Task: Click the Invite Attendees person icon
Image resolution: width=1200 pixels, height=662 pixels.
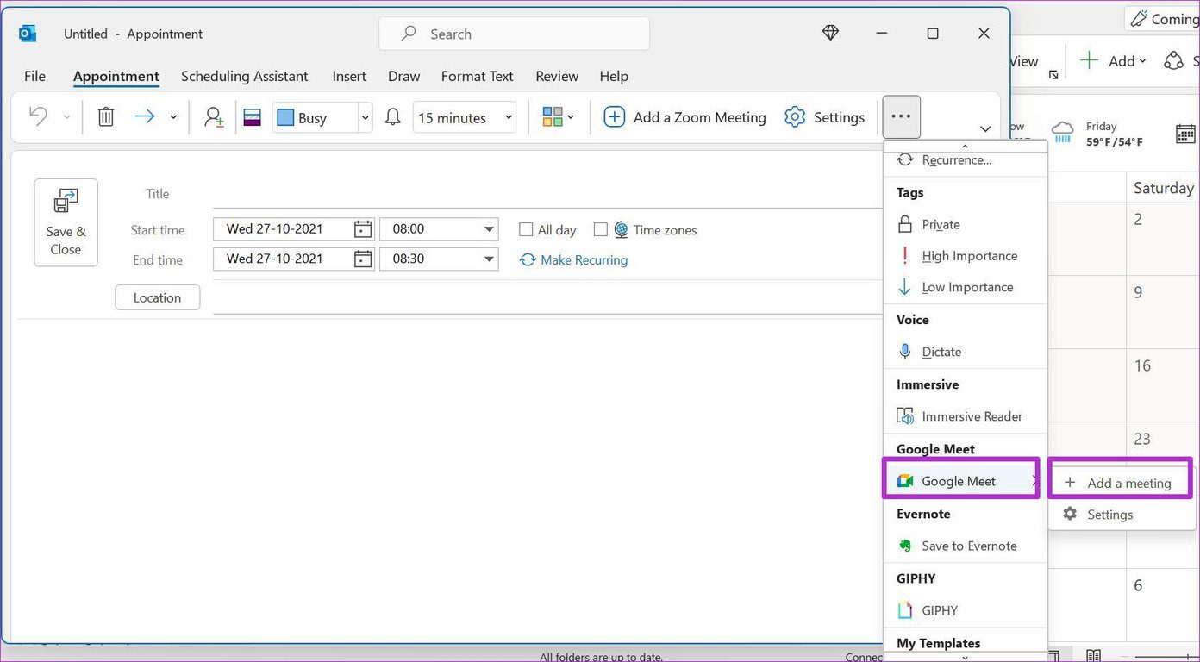Action: [214, 116]
